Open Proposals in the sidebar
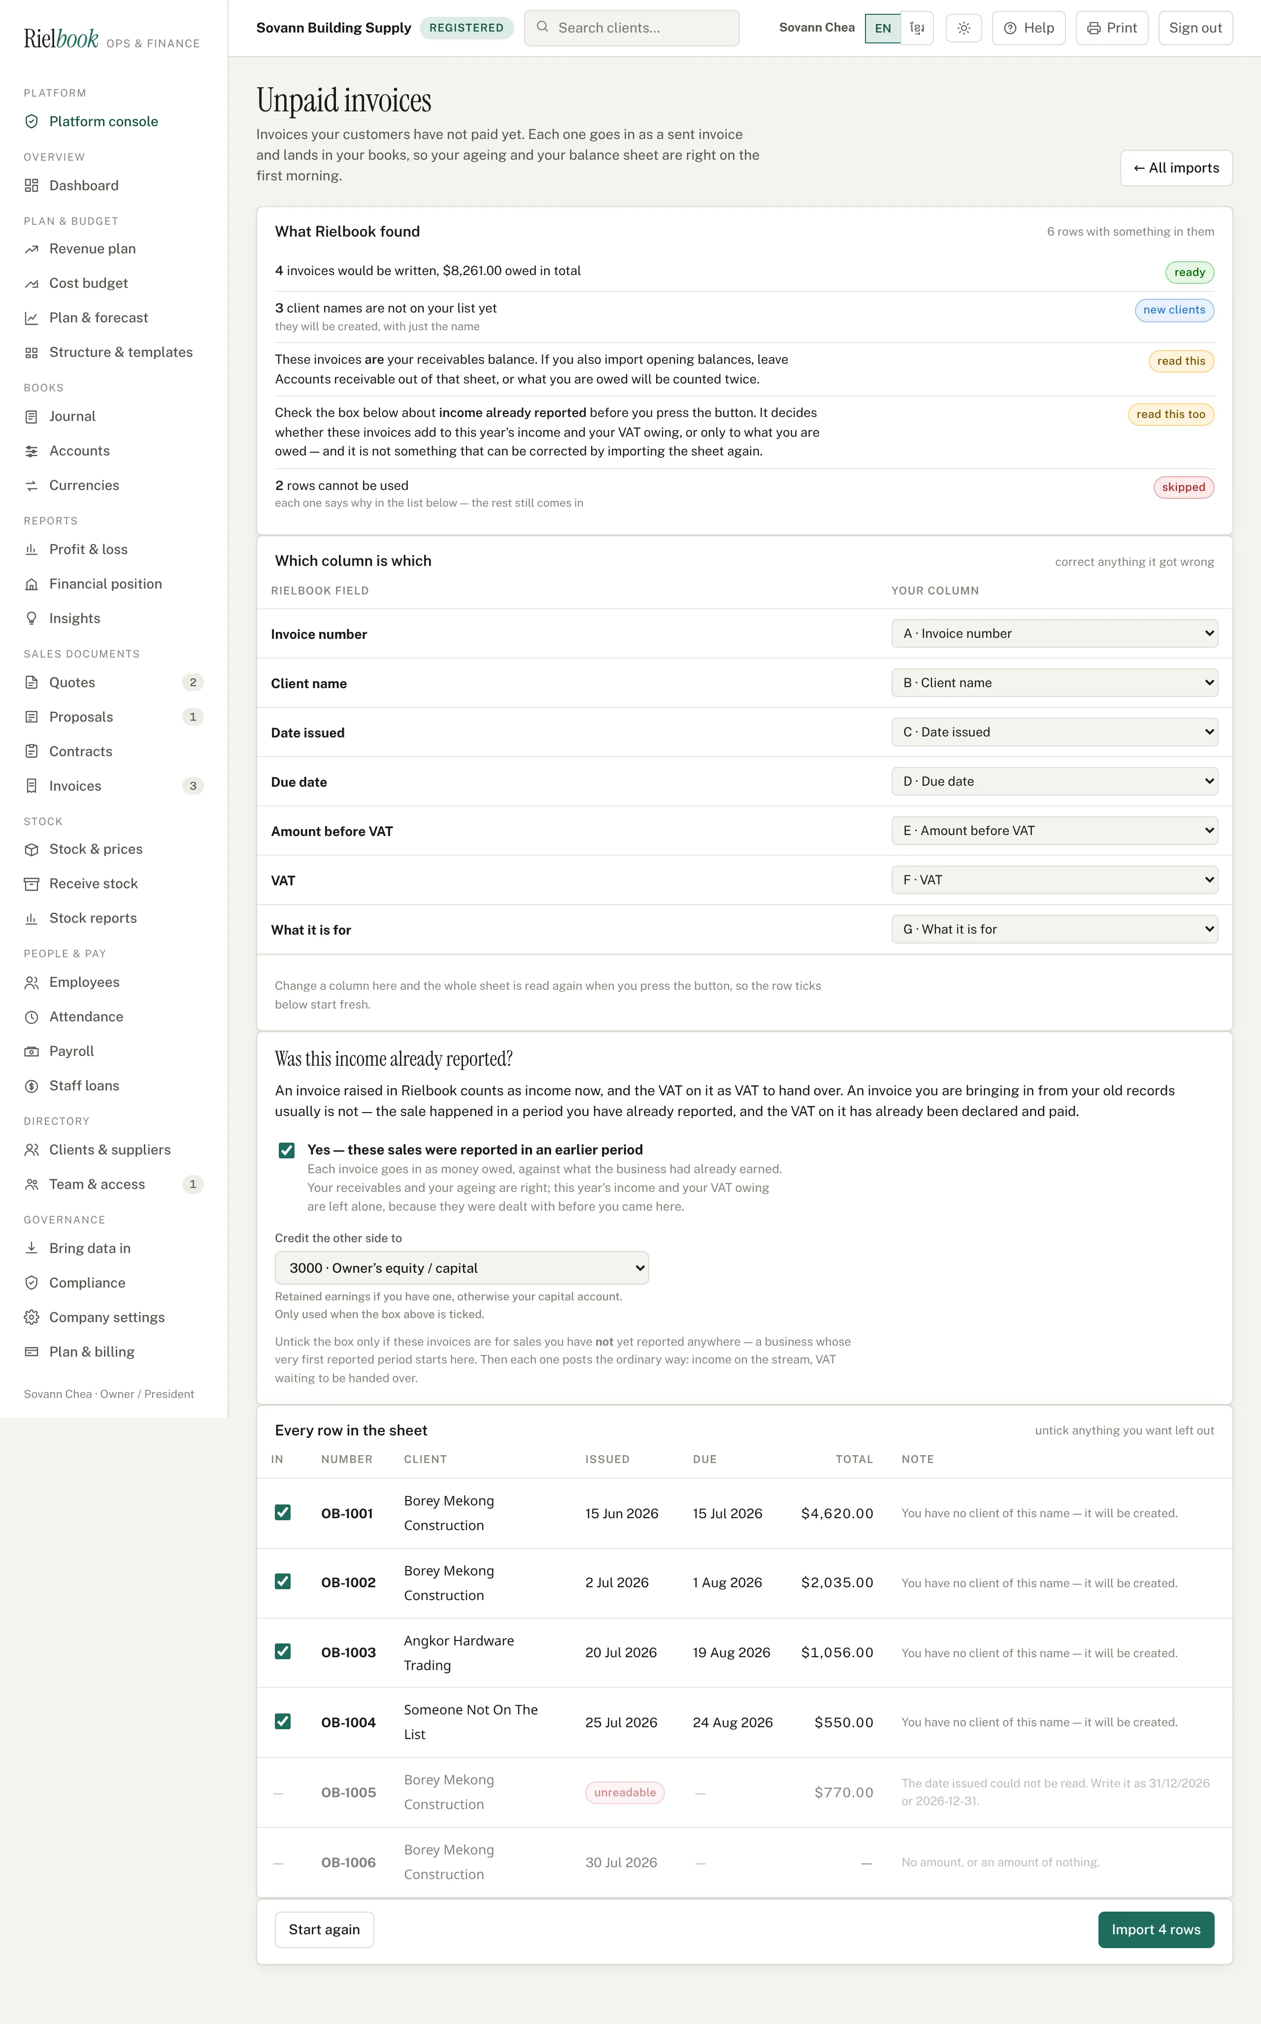This screenshot has width=1261, height=2024. [113, 717]
